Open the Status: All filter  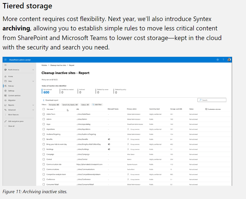click(85, 105)
